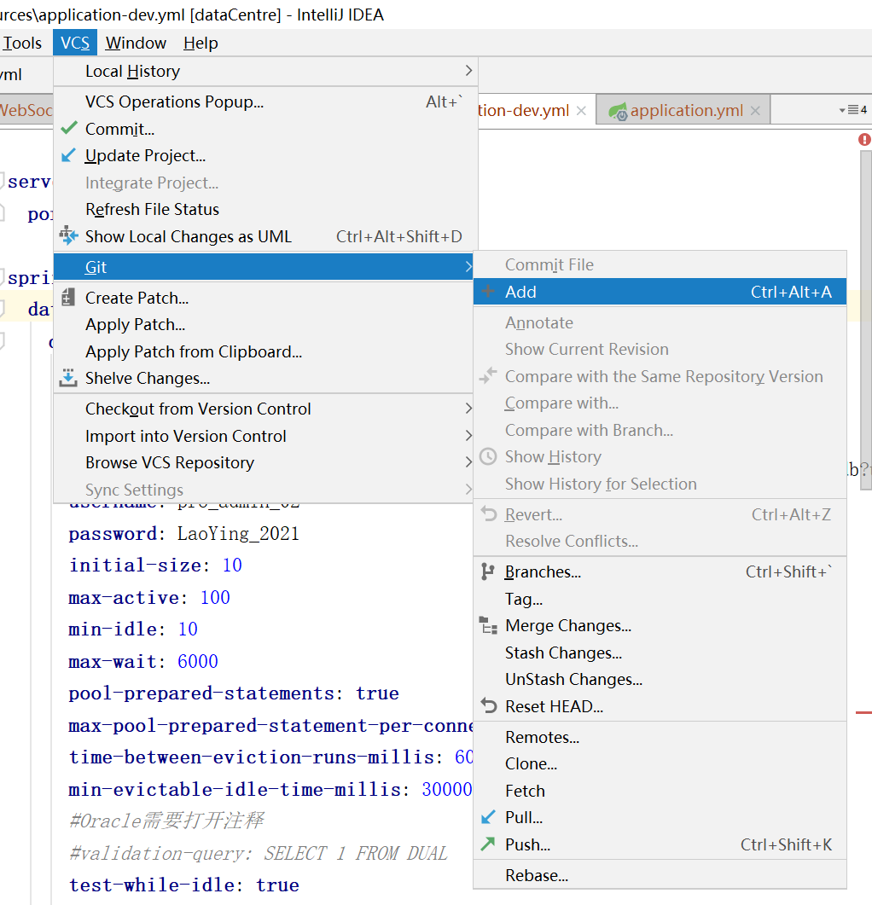Click the red error indicator icon in editor
872x905 pixels.
pyautogui.click(x=864, y=140)
